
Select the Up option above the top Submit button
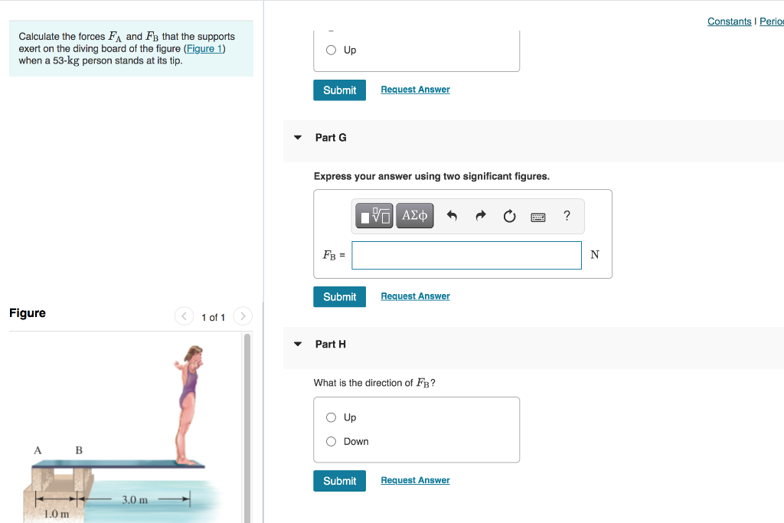coord(330,50)
